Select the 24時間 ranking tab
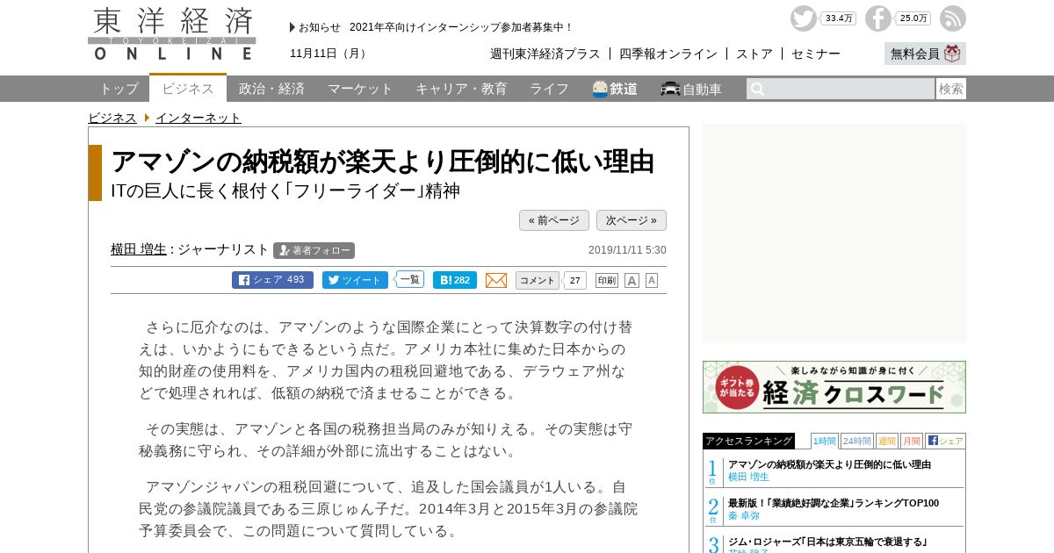This screenshot has height=553, width=1054. [857, 441]
